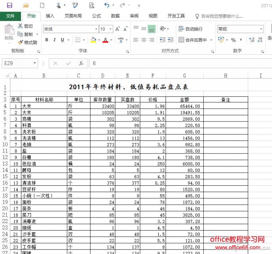Run the spelling check icon
This screenshot has width=272, height=254.
[x=75, y=6]
